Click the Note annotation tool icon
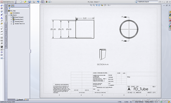 2,18
